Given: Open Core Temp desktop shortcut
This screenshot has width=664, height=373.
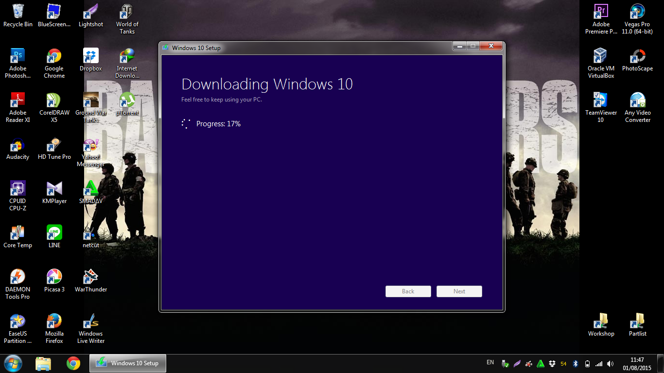Looking at the screenshot, I should click(18, 237).
